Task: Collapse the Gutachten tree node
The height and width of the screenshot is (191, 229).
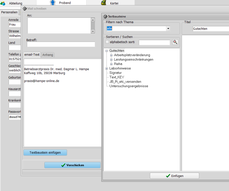Action: 107,51
